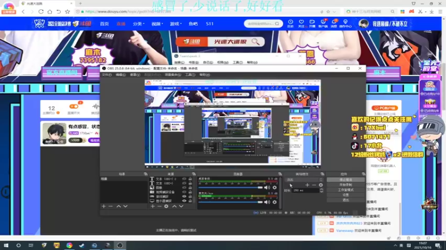This screenshot has width=446, height=250.
Task: Toggle eye icon of 图像 source
Action: 184,188
